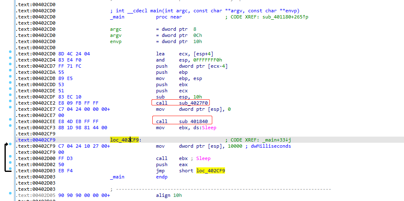Screen dimensions: 404x201
Task: Click breakpoint dot beside push ebp instruction
Action: pos(10,72)
